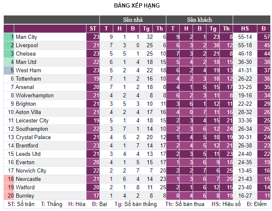This screenshot has height=211, width=272.
Task: Select the Burnley team name
Action: click(x=25, y=196)
